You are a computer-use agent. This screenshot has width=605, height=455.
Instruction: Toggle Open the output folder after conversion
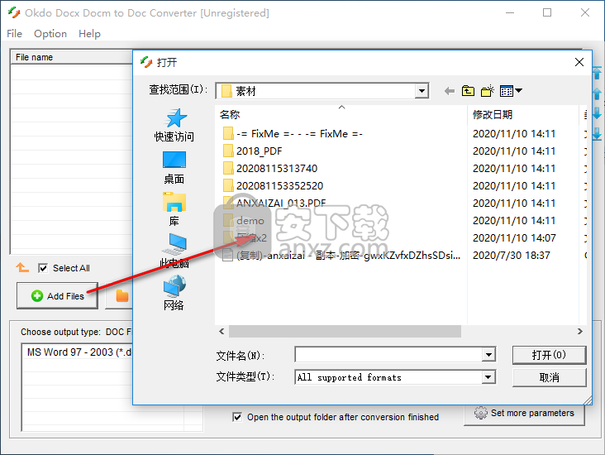237,417
